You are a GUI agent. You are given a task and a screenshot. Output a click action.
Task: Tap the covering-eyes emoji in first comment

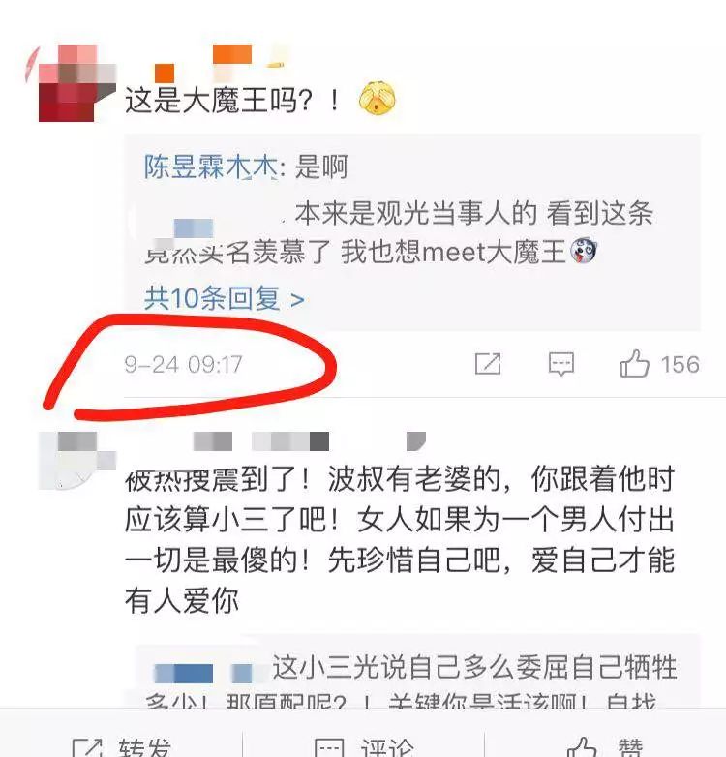(377, 99)
